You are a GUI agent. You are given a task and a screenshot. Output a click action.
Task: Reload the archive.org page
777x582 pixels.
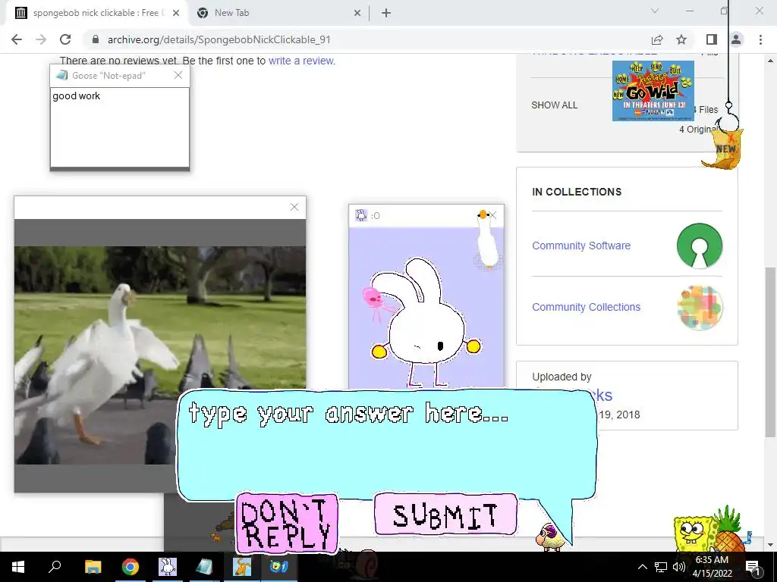click(65, 39)
